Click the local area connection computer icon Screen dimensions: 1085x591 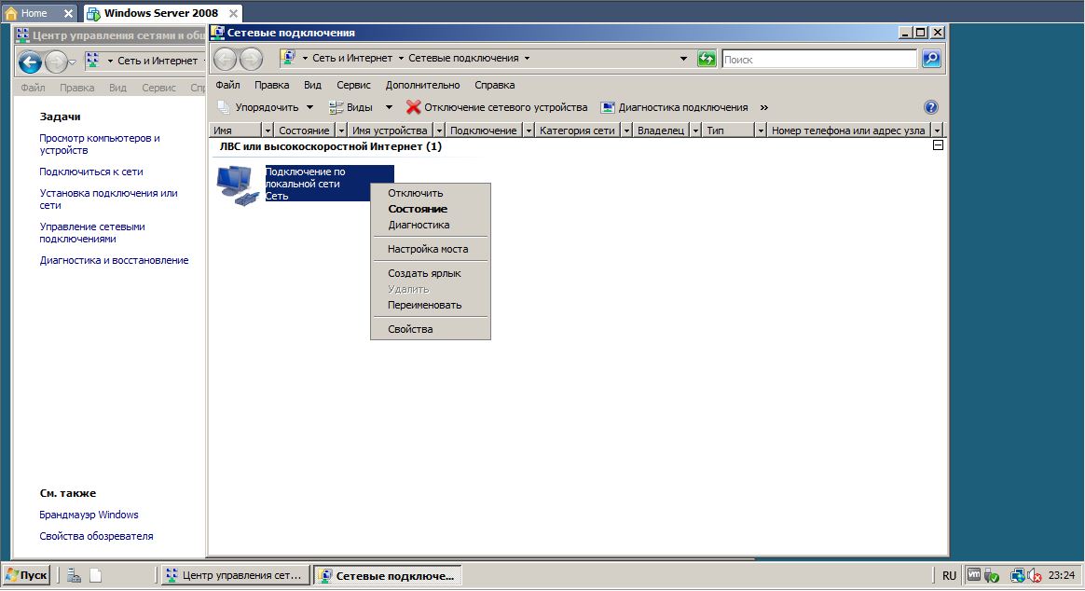click(238, 186)
